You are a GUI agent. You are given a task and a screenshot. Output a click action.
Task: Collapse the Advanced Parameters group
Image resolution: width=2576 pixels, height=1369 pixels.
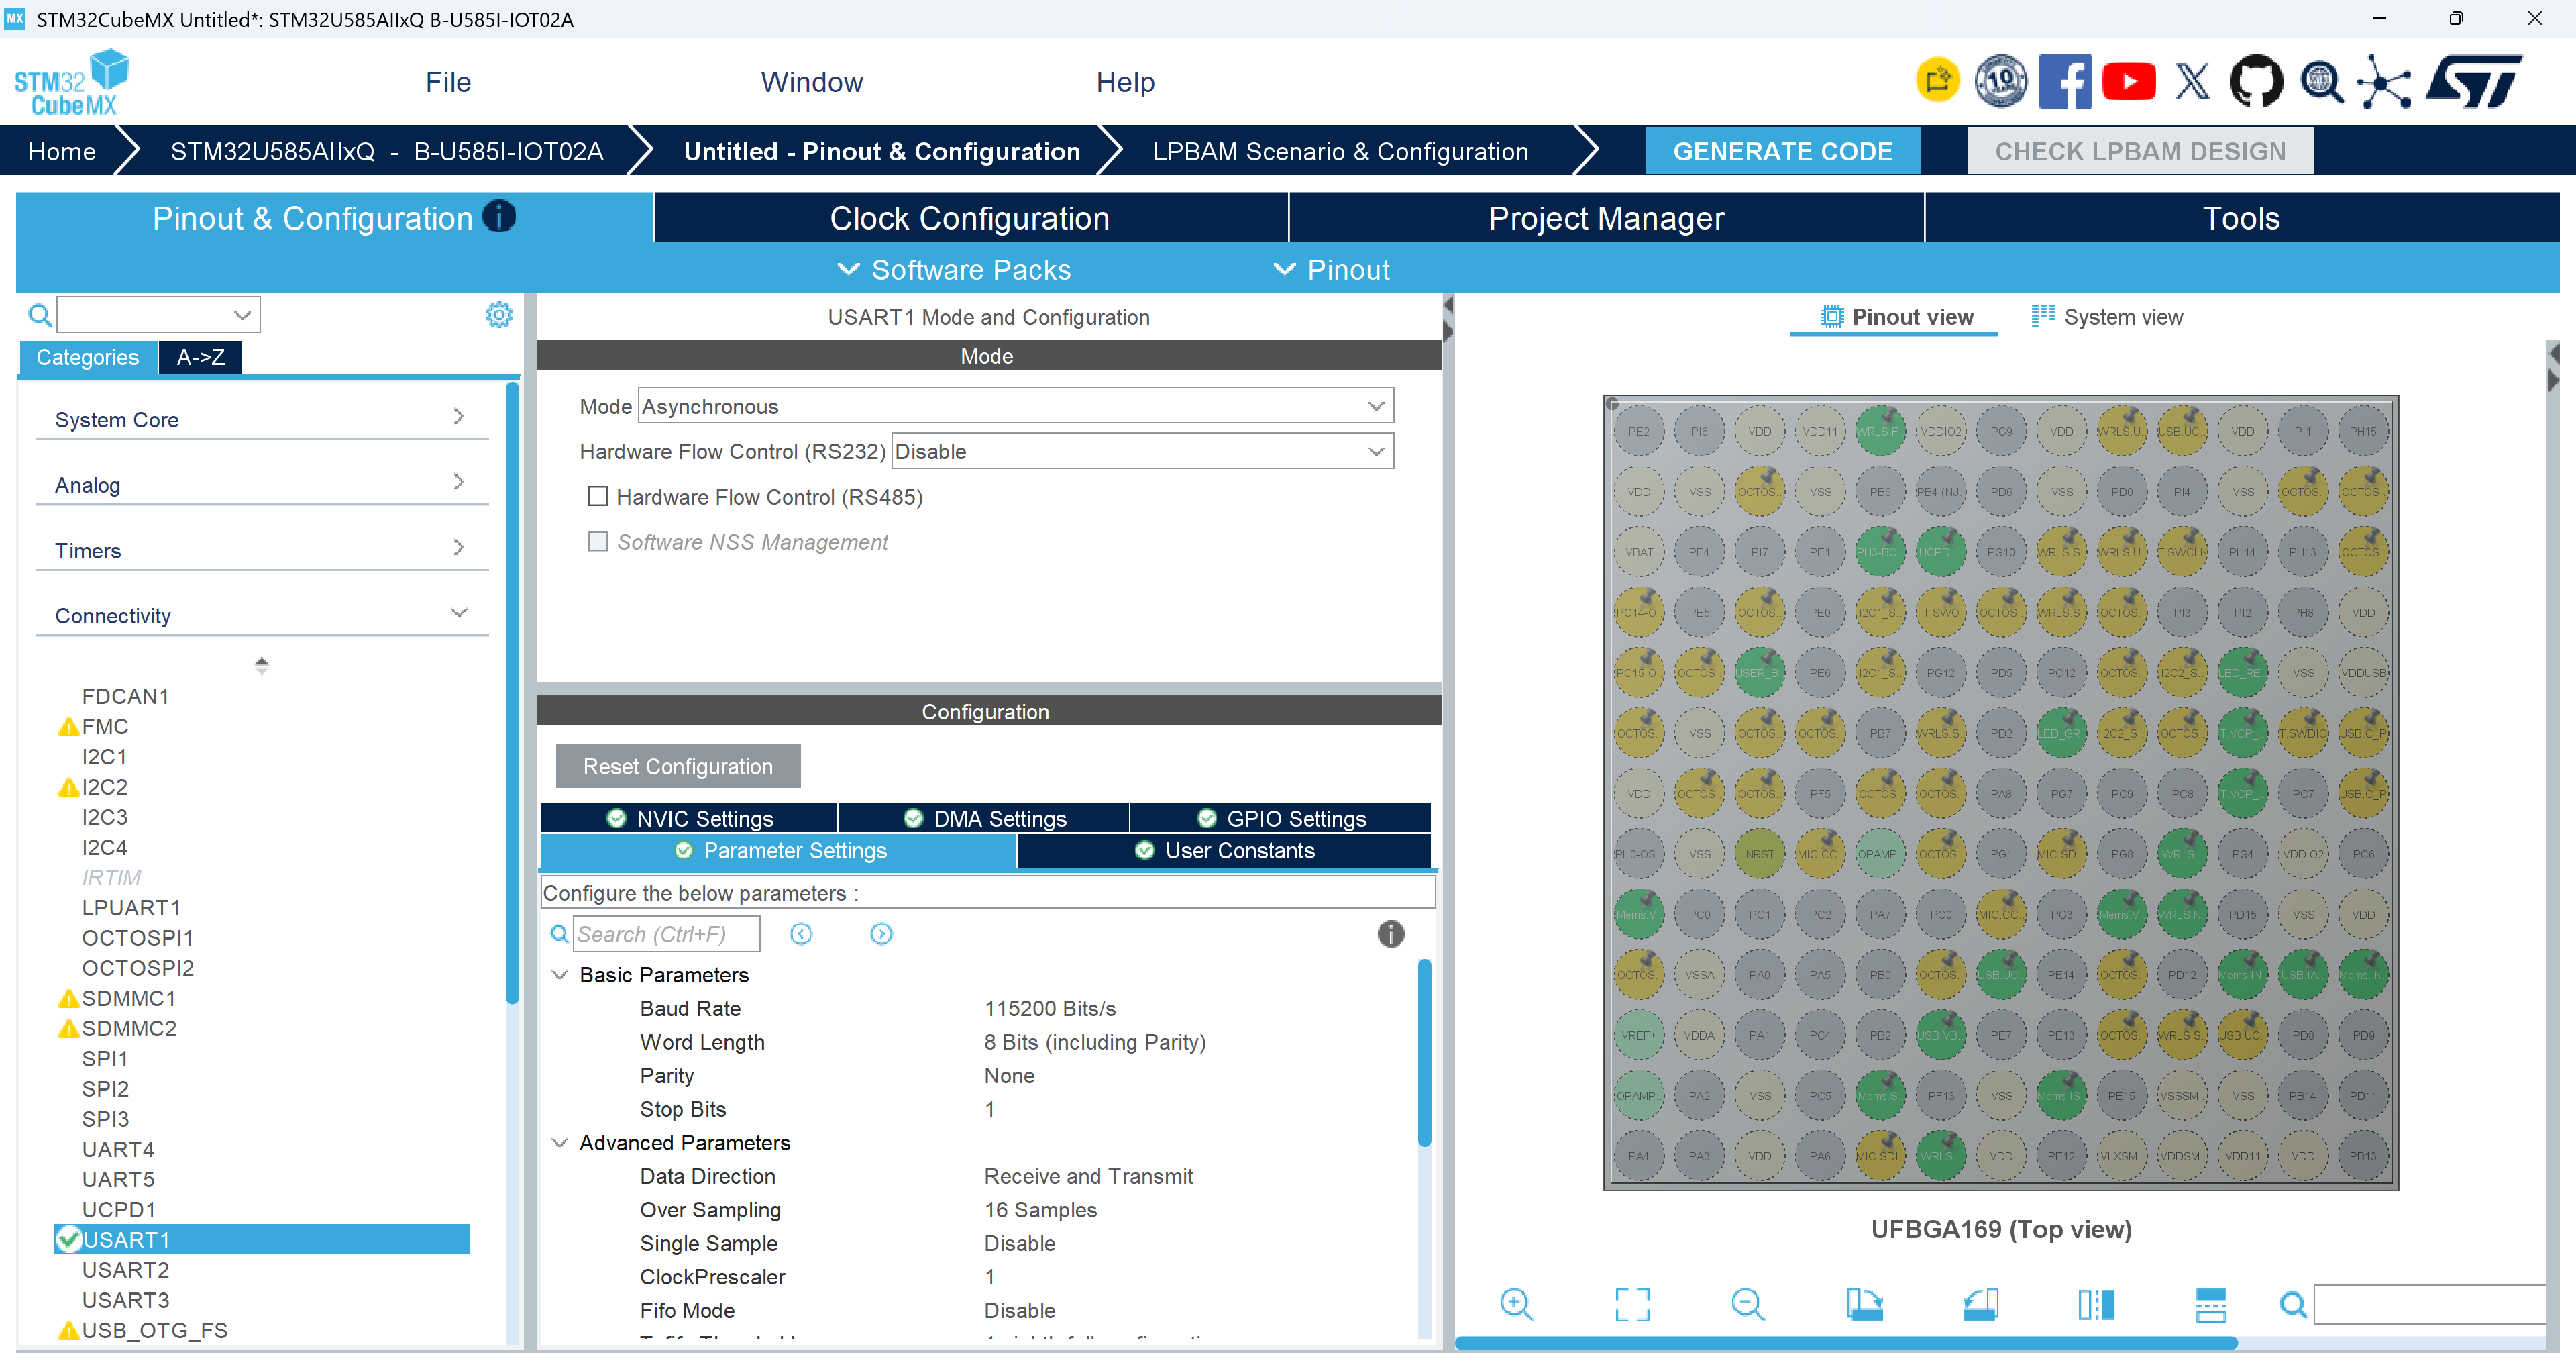coord(560,1143)
